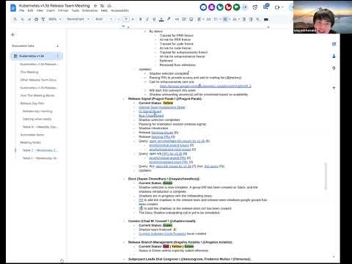Open the search menus magnifier tool

[x=15, y=19]
